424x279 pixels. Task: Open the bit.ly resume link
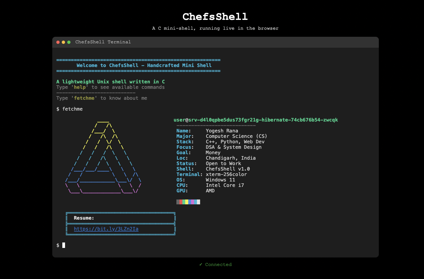click(106, 229)
